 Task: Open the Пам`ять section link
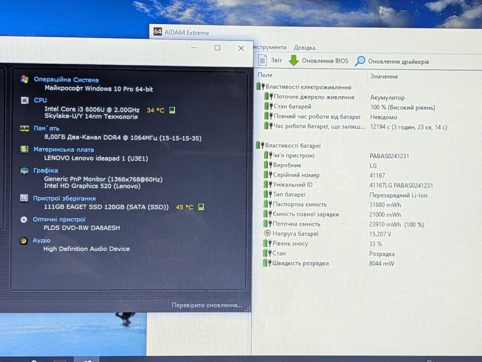(47, 128)
